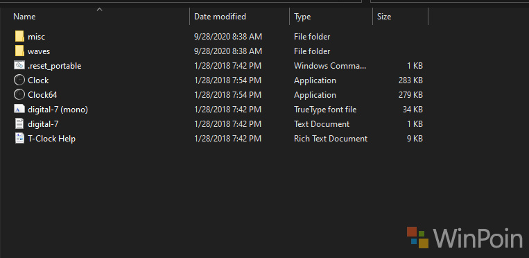This screenshot has height=258, width=529.
Task: Click the TrueType font file type entry
Action: tap(325, 110)
